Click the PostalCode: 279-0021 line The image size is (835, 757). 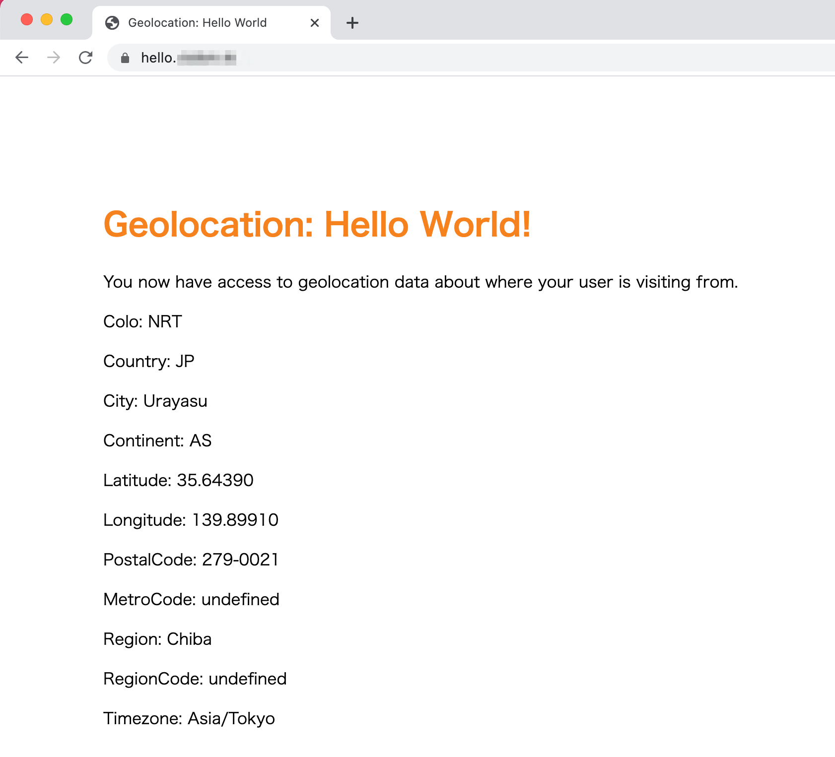coord(191,560)
